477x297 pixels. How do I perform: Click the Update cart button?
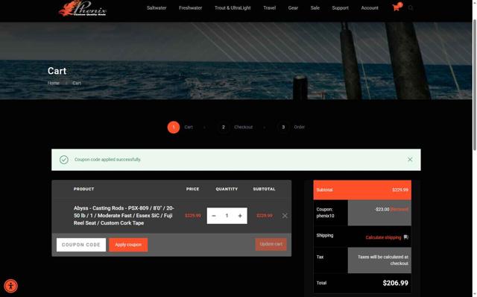(x=271, y=244)
